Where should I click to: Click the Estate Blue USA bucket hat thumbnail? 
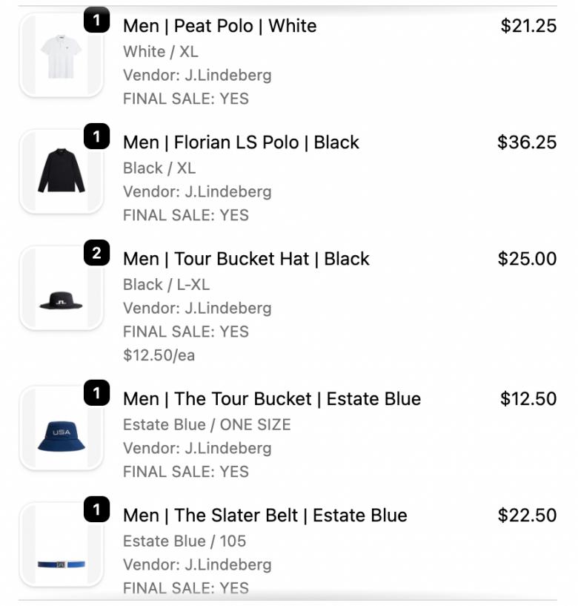coord(61,428)
